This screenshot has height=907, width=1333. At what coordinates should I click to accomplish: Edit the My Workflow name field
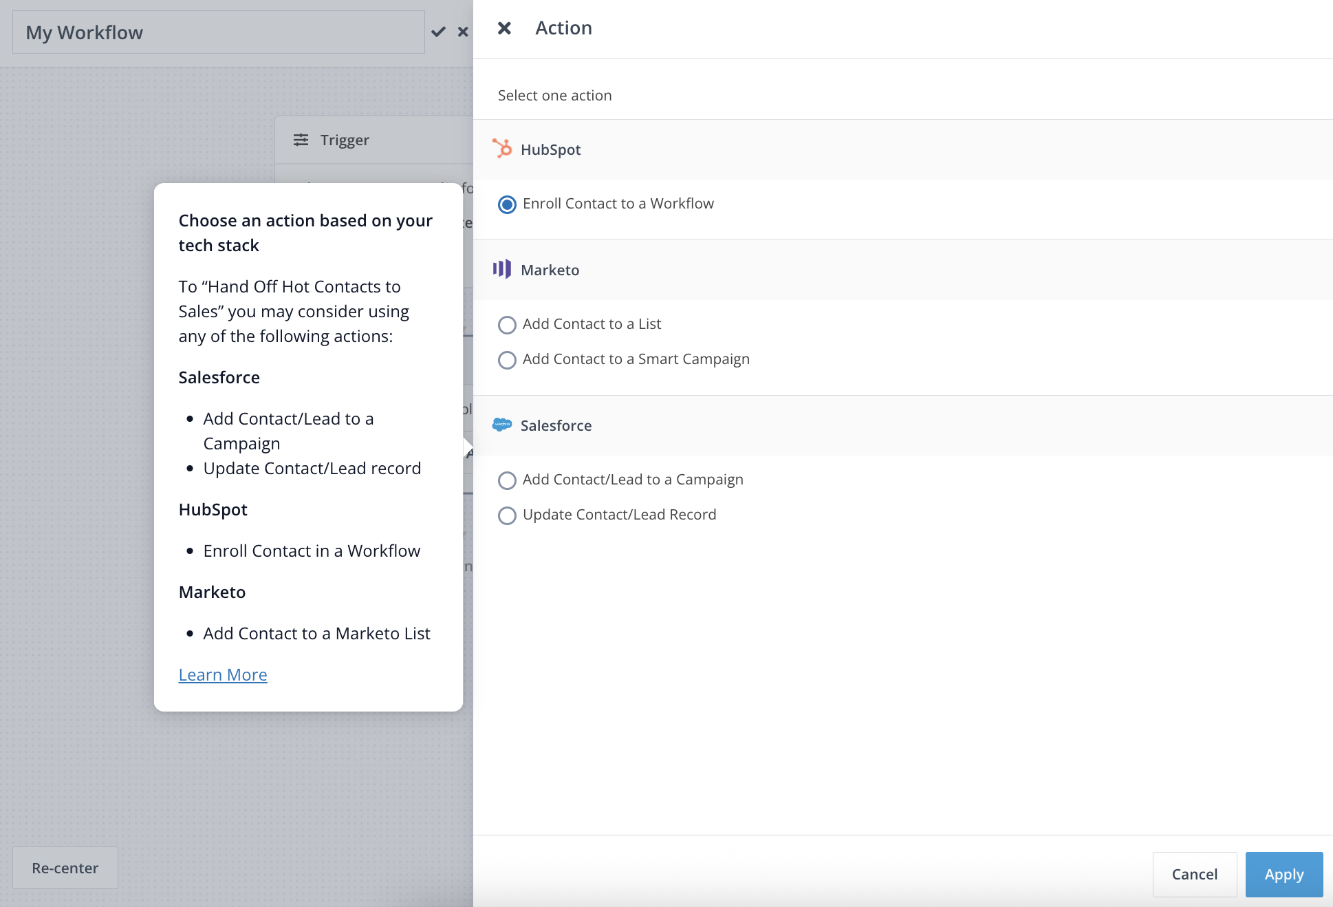coord(218,32)
